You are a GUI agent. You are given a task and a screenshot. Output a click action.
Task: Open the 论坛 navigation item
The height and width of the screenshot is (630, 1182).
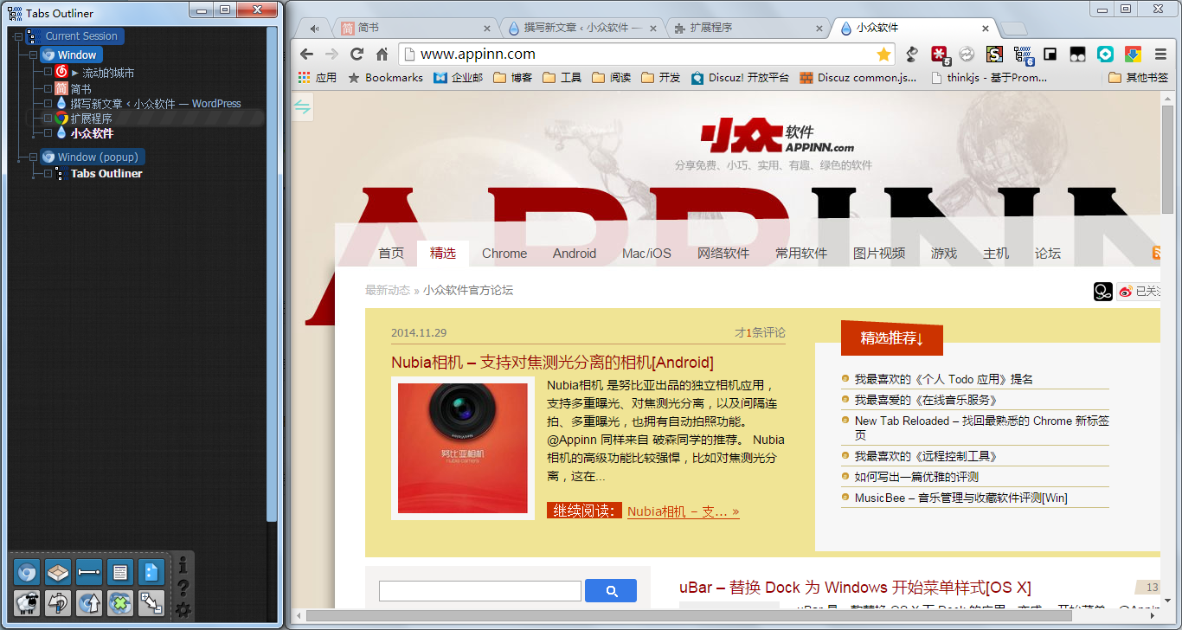tap(1048, 253)
